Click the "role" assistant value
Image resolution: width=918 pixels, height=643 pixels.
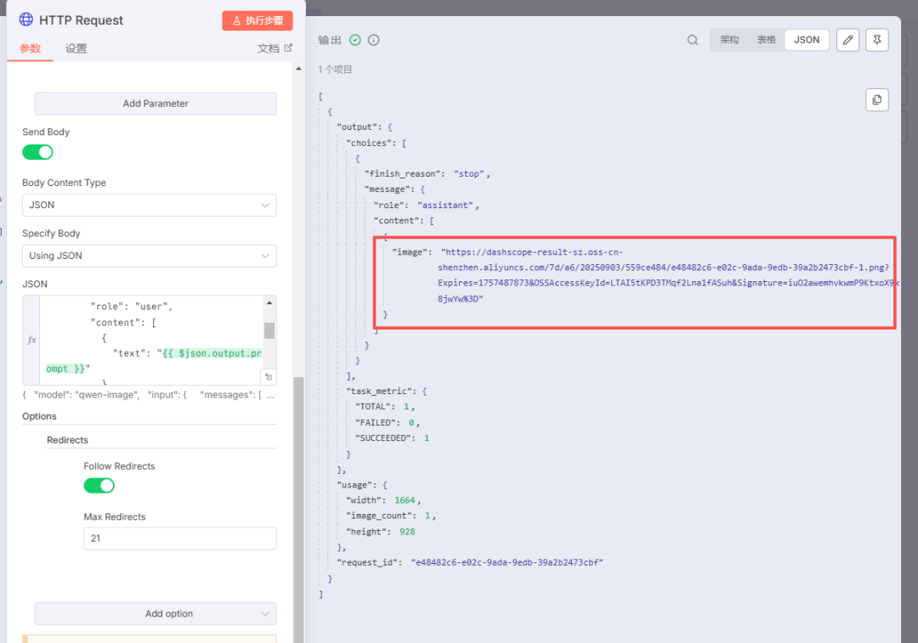445,206
